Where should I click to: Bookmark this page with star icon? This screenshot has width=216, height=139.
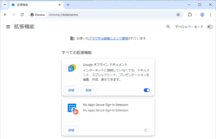pyautogui.click(x=178, y=15)
